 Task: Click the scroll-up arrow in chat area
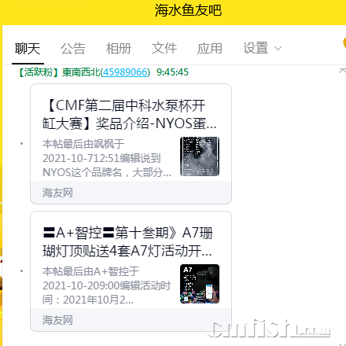[342, 71]
